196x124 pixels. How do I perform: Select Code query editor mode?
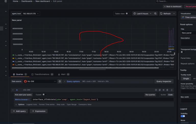(x=170, y=95)
